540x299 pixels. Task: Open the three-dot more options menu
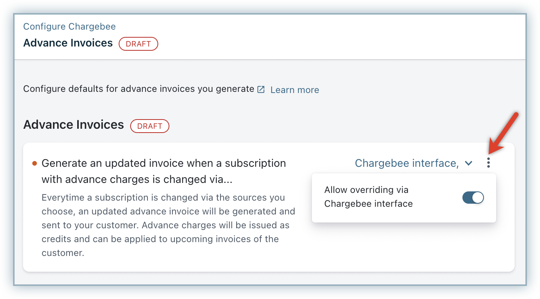pos(488,163)
